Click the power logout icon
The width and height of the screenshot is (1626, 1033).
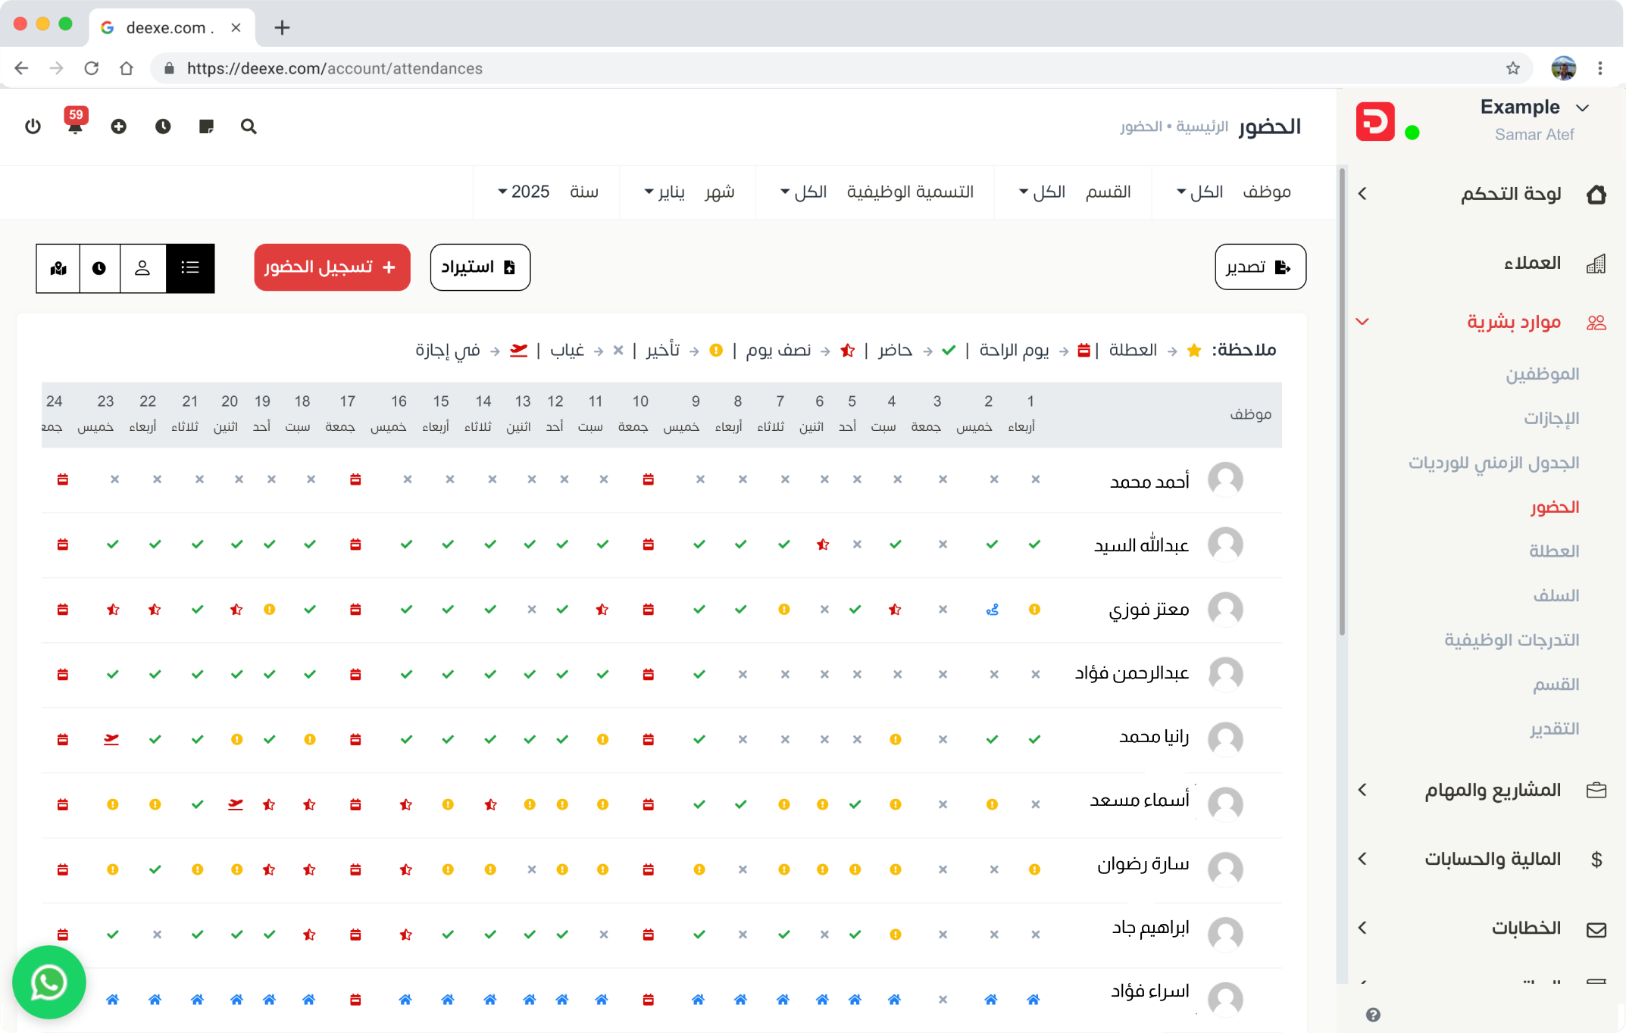pyautogui.click(x=33, y=126)
